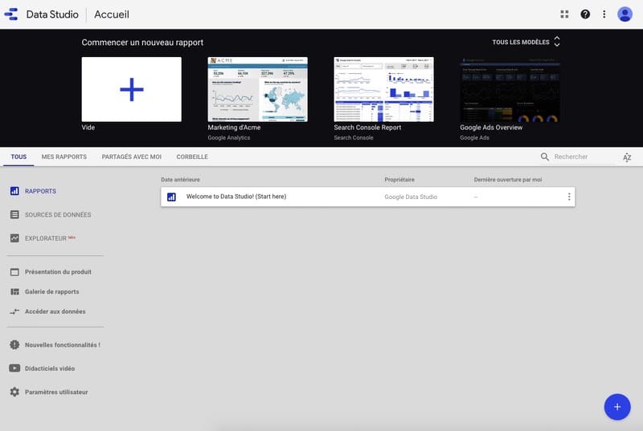Open the Welcome to Data Studio report
The width and height of the screenshot is (643, 431).
(235, 197)
